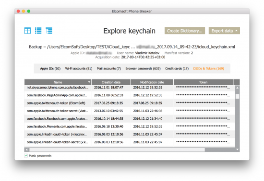Open the Mail accounts (7) tab
Screen dimensions: 264x181
coord(109,68)
